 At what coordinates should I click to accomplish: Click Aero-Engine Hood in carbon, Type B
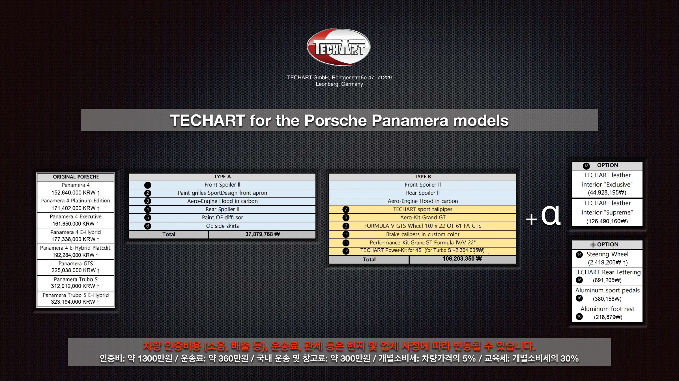[423, 201]
